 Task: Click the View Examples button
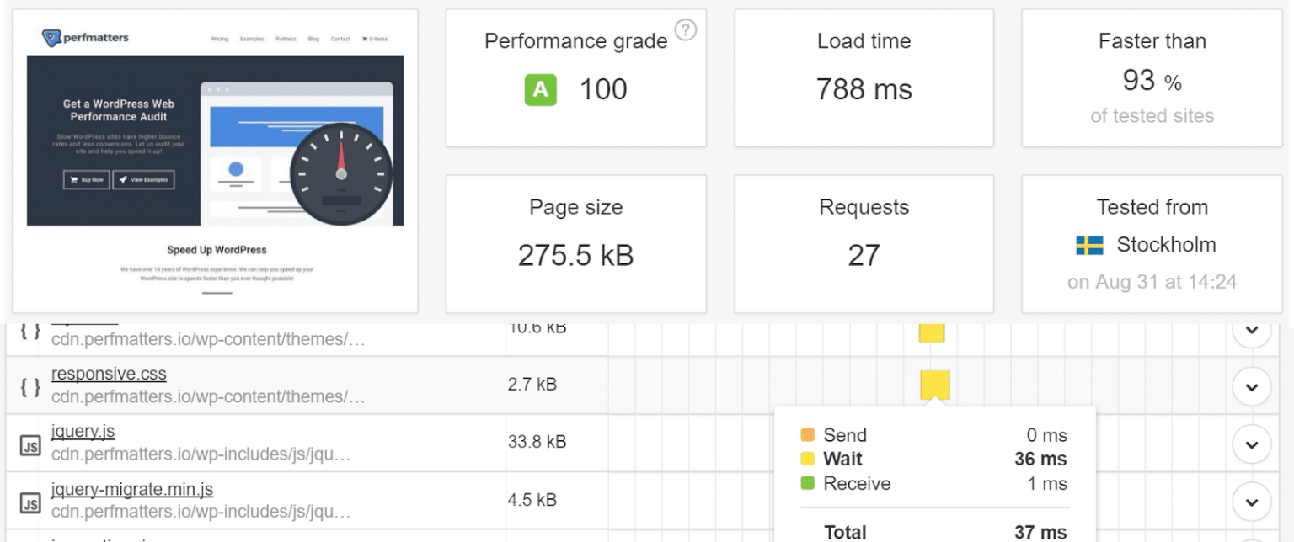pyautogui.click(x=143, y=179)
